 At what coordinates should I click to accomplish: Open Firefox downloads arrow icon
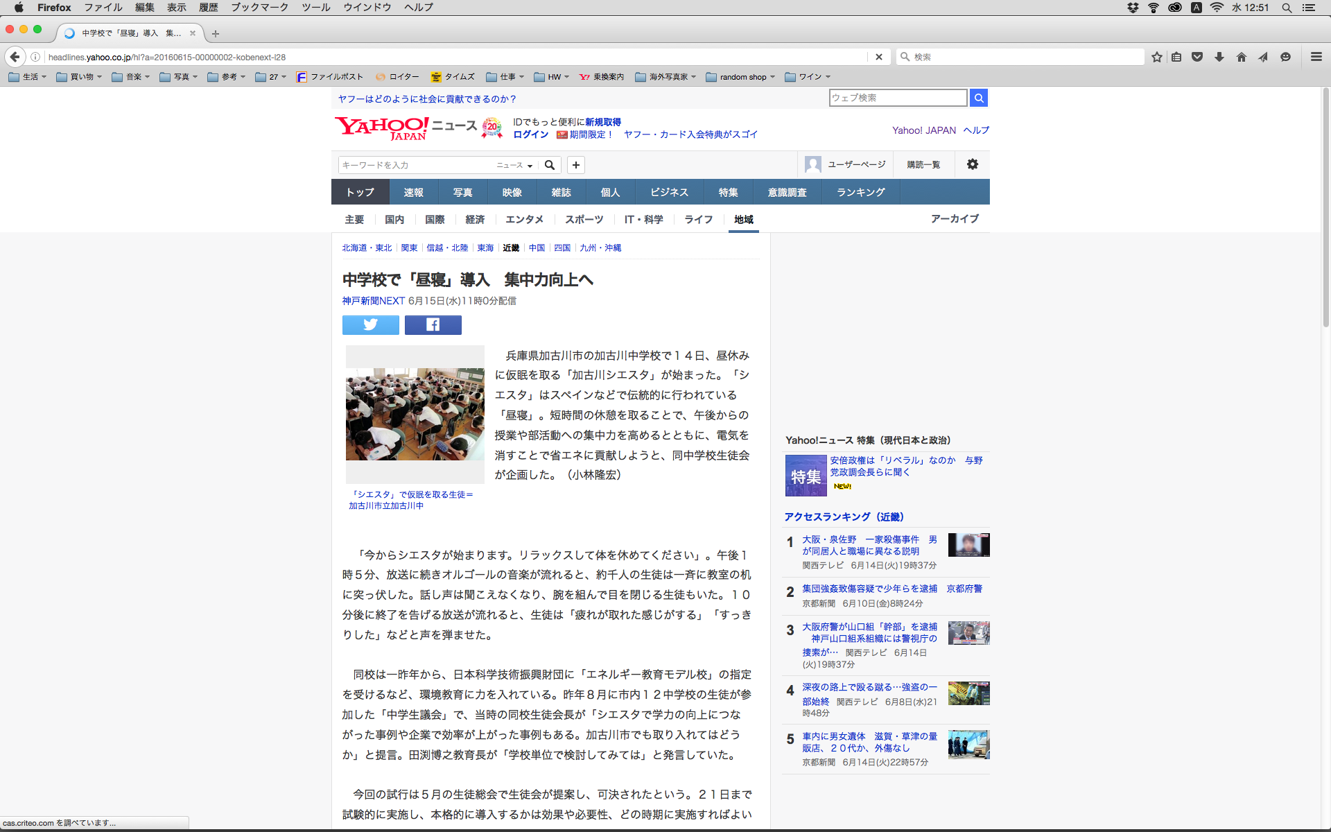click(1219, 57)
